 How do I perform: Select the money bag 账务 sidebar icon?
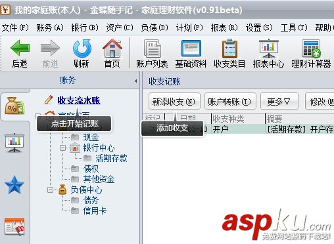14,106
